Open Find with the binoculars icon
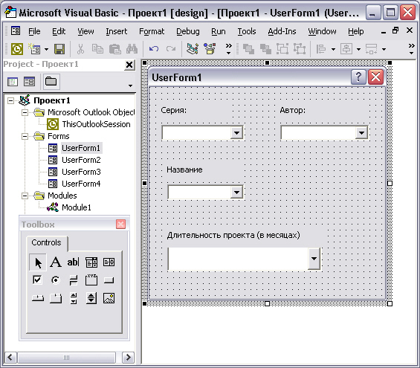This screenshot has width=420, height=368. (132, 49)
